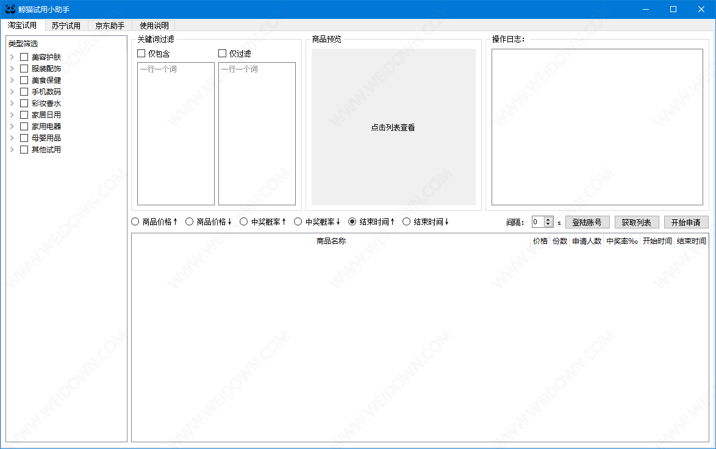Screen dimensions: 716x449
Task: Enable the 仅过滤 keyword checkbox
Action: coord(223,54)
